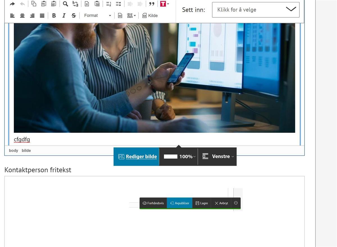This screenshot has height=247, width=337.
Task: Click the find and replace icon
Action: pyautogui.click(x=75, y=4)
